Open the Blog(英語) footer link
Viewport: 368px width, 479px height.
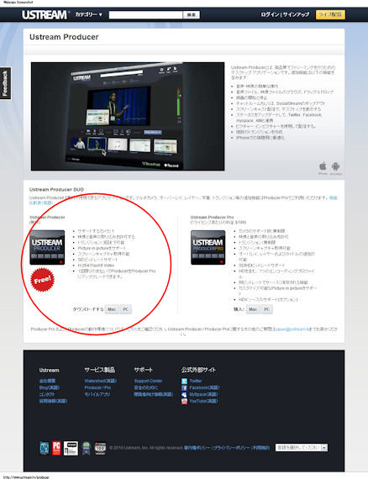(x=50, y=387)
